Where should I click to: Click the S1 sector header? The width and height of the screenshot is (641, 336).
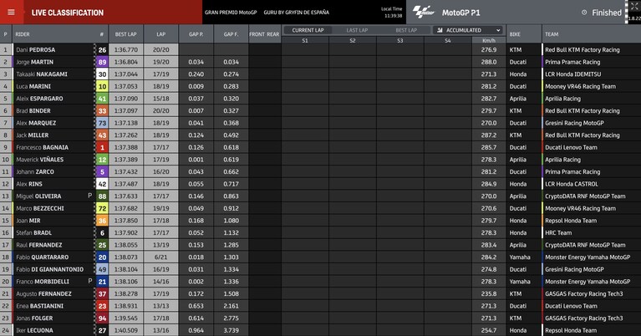click(x=305, y=40)
